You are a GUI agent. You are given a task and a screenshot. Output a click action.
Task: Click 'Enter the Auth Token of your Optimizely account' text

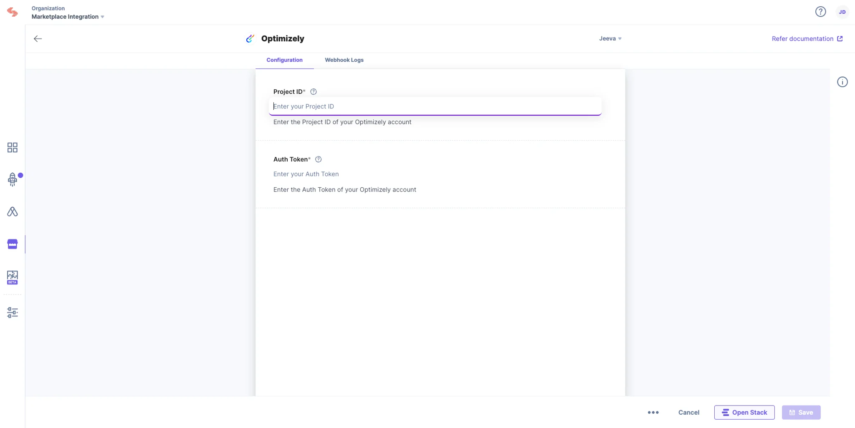pos(344,189)
